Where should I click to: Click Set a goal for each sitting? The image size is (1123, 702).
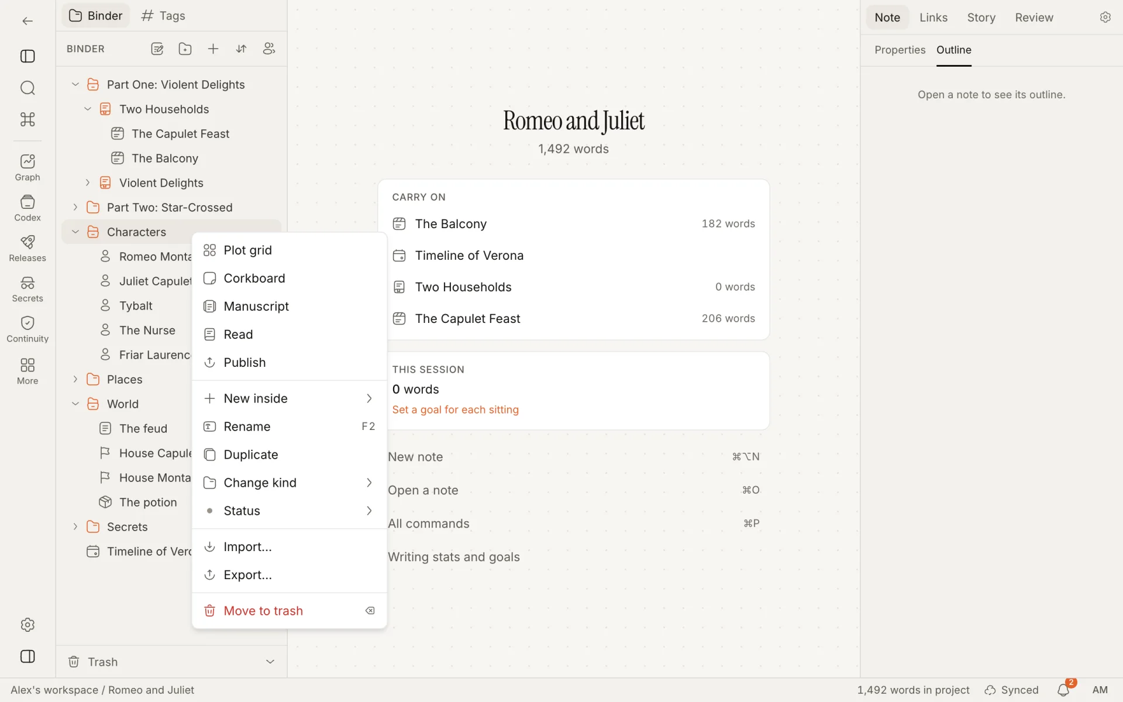[x=455, y=410]
